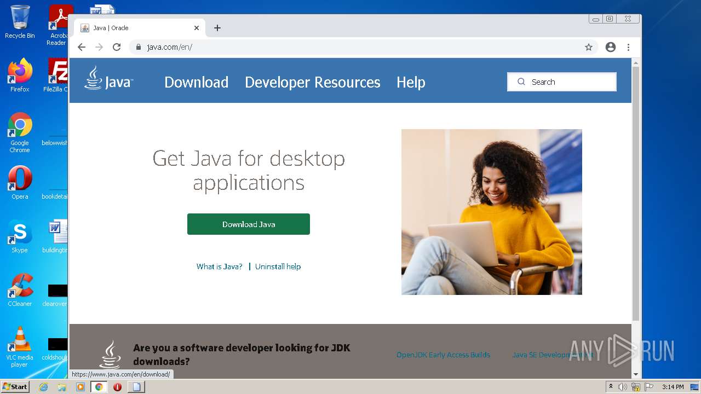
Task: Click the volume speaker tray icon
Action: (x=623, y=387)
